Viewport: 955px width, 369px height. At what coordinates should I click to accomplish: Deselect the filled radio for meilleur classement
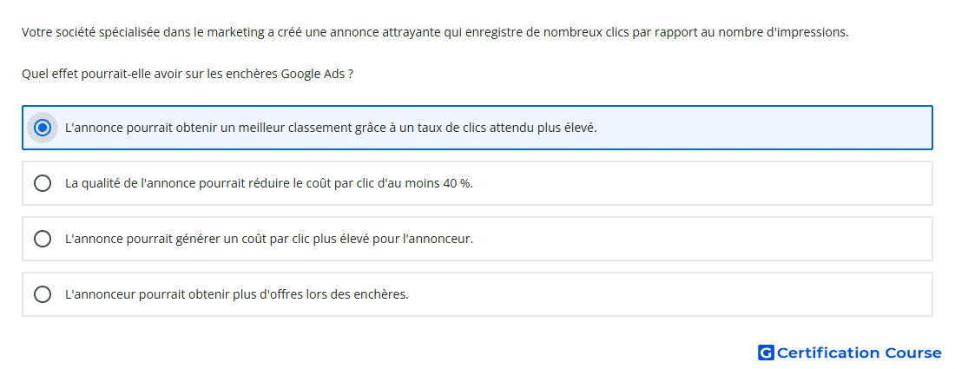point(43,128)
